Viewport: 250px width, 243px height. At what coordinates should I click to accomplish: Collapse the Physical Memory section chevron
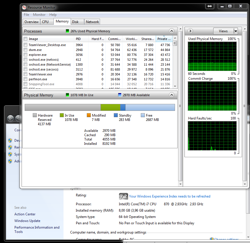coord(172,95)
